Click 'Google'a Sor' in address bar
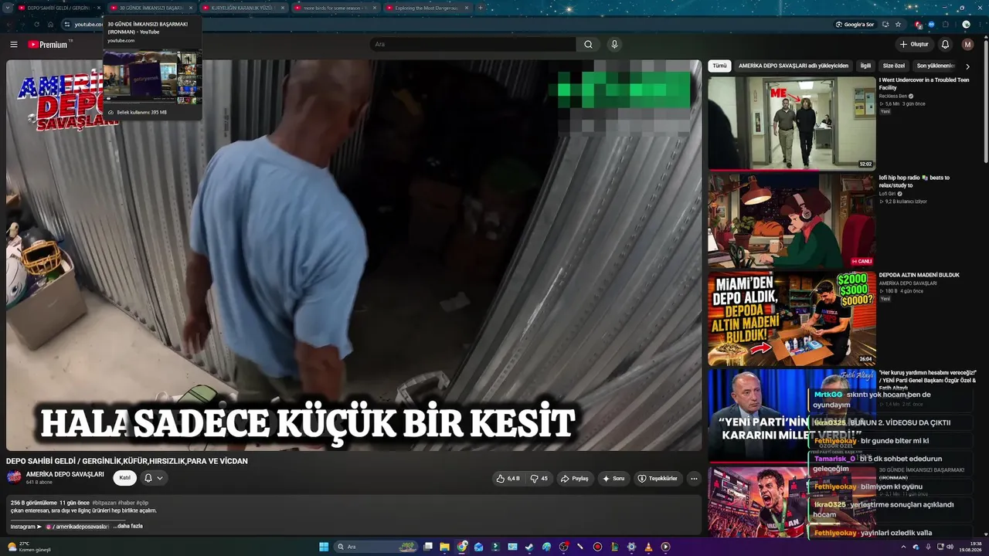Viewport: 989px width, 556px height. point(855,24)
